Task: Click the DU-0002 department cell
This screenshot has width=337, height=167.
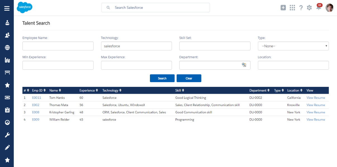Action: pyautogui.click(x=256, y=98)
